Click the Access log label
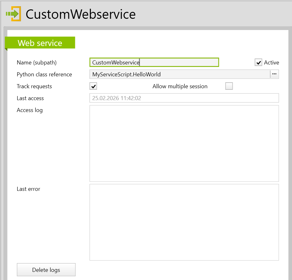The height and width of the screenshot is (280, 292). 30,110
